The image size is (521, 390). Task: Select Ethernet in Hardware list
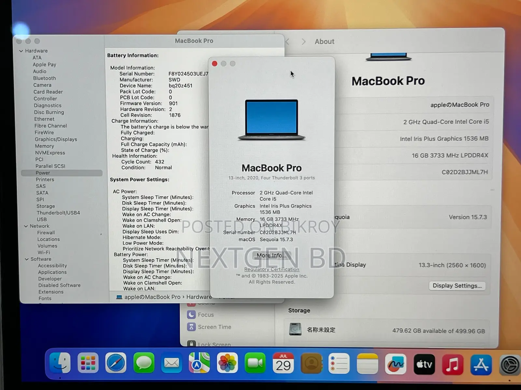(44, 119)
